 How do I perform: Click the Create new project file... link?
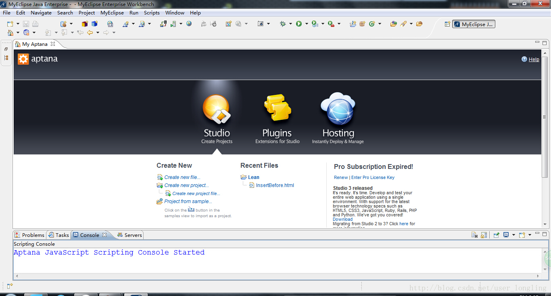pos(196,193)
